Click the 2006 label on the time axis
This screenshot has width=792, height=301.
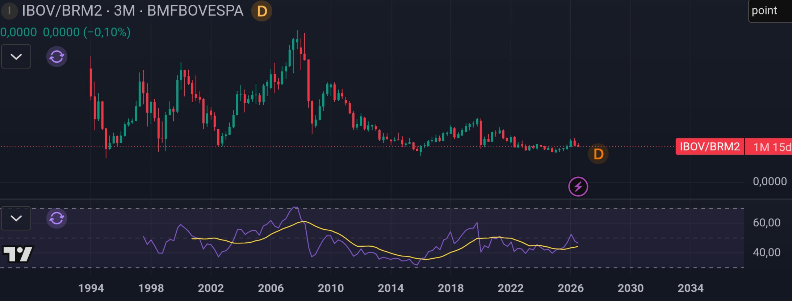coord(271,288)
